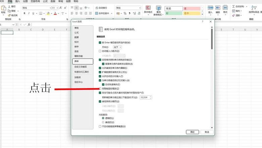Open the Page Layout (页面布局) ribbon tab
This screenshot has width=262, height=148.
(x=35, y=1)
